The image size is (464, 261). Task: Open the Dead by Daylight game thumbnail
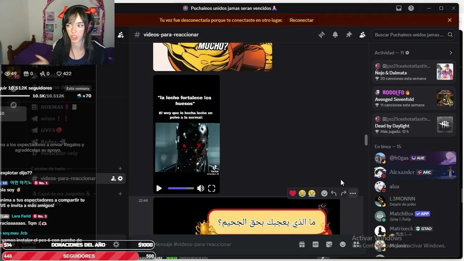[445, 125]
